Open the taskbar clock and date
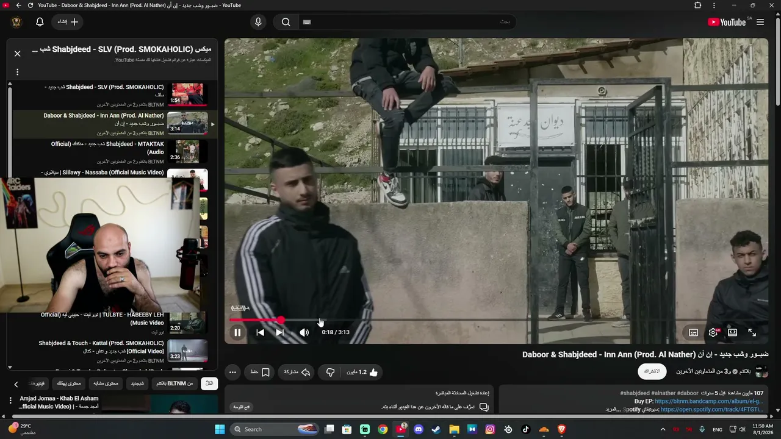Screen dimensions: 781x439 763,429
